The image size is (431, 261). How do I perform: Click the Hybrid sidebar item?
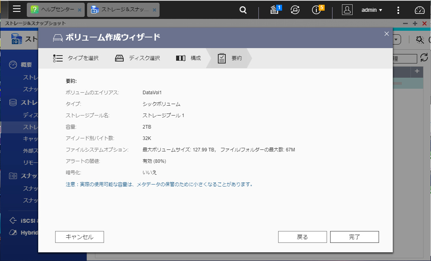point(24,232)
